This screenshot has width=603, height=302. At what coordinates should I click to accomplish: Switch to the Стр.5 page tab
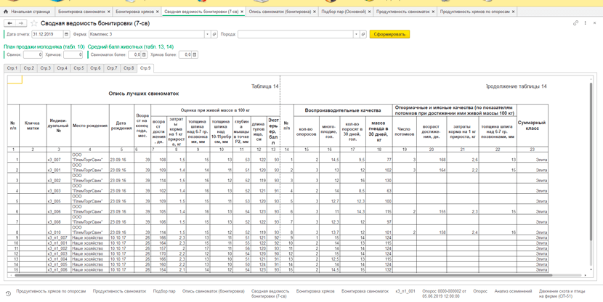[x=78, y=68]
